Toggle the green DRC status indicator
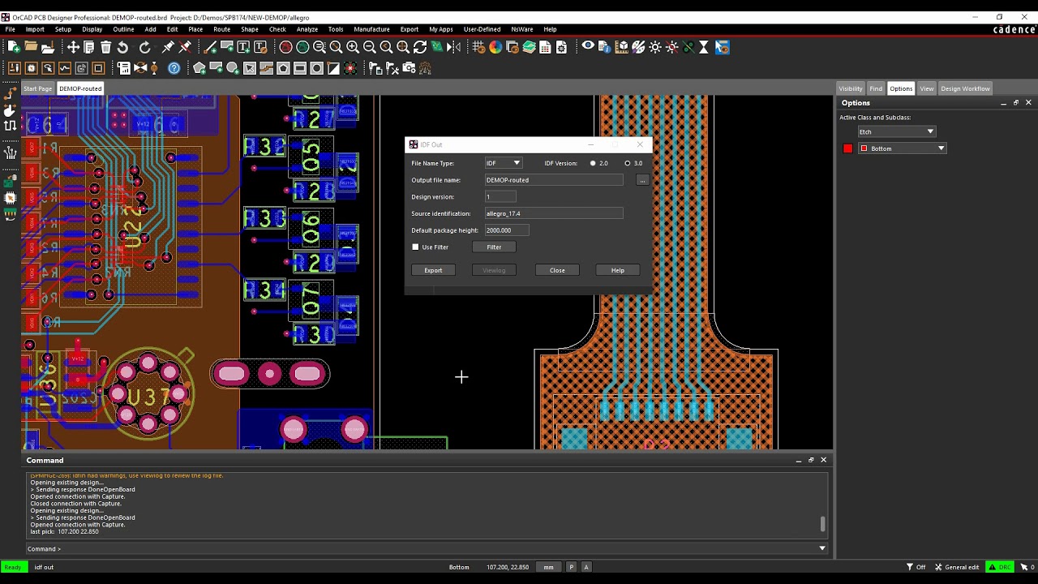Screen dimensions: 1038x584 coord(999,567)
